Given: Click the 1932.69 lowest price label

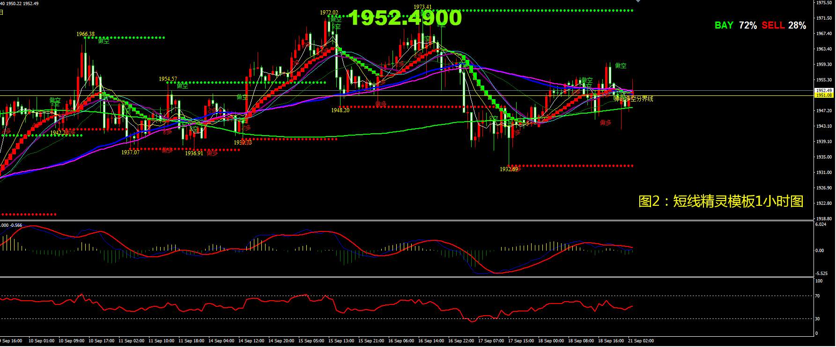Looking at the screenshot, I should pos(509,169).
